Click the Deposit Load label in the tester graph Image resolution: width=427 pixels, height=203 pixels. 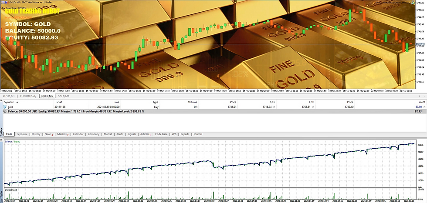[11, 190]
